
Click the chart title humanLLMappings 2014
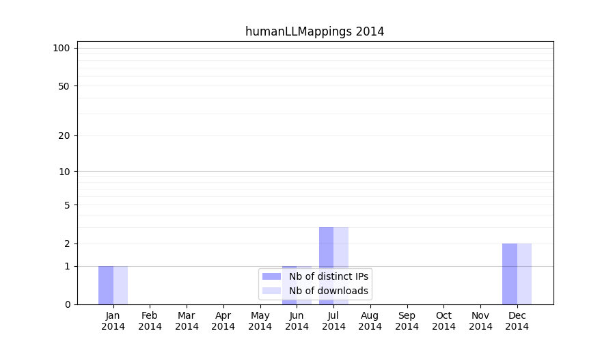point(314,31)
